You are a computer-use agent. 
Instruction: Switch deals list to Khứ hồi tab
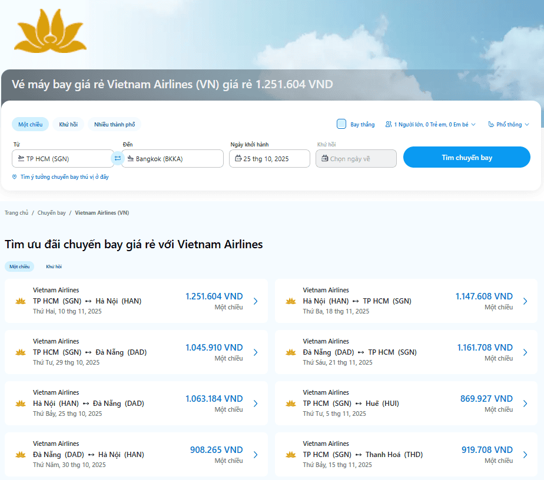click(x=54, y=266)
